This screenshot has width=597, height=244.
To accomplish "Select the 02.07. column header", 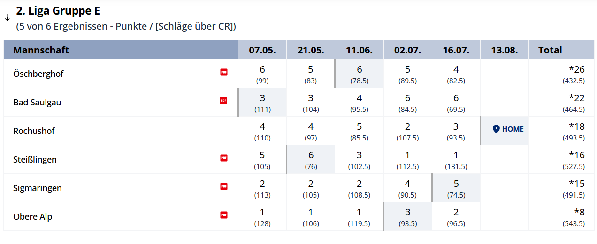I will pos(407,50).
